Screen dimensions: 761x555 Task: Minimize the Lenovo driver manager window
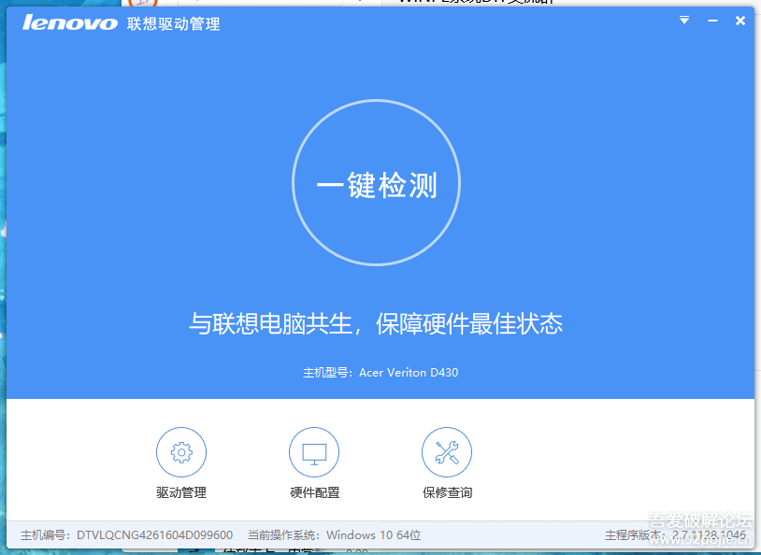[712, 21]
